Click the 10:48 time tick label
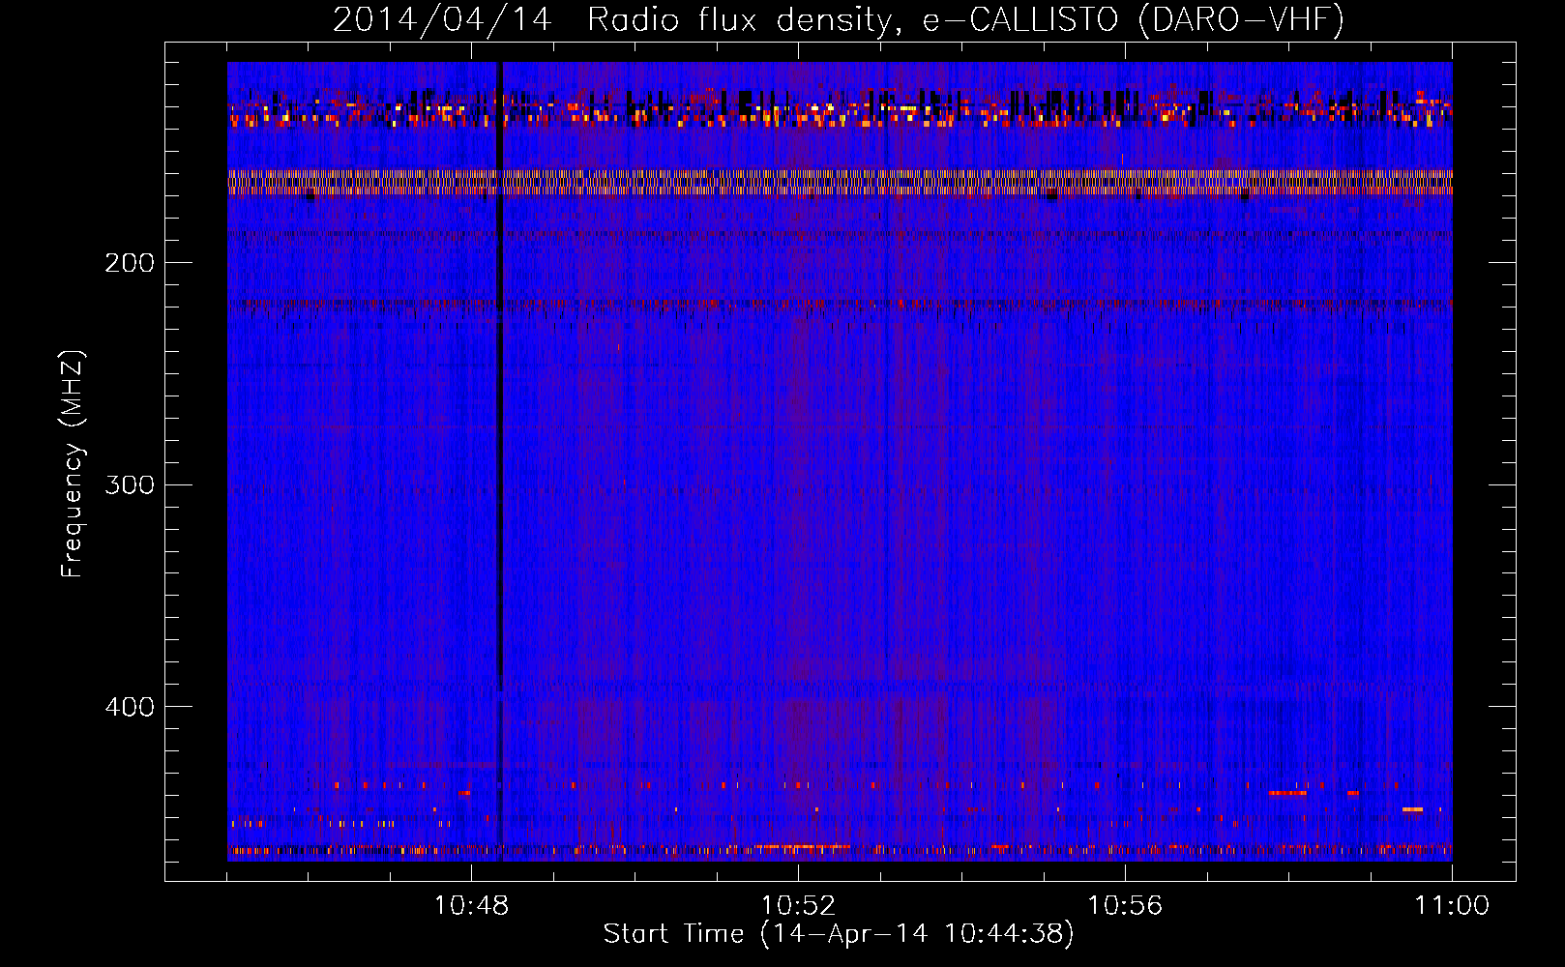1565x967 pixels. point(471,906)
